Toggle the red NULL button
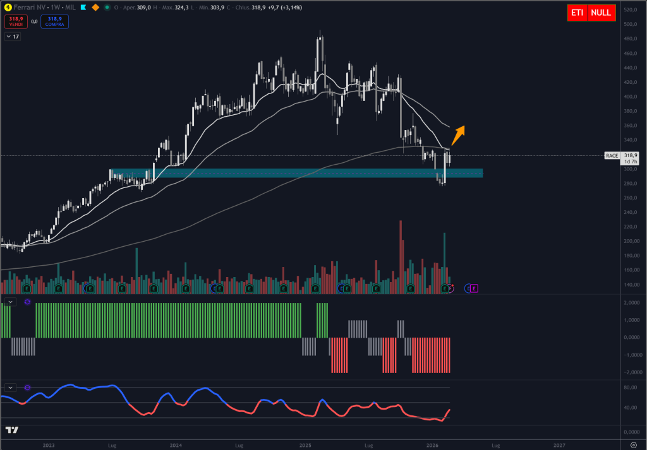 pyautogui.click(x=602, y=13)
